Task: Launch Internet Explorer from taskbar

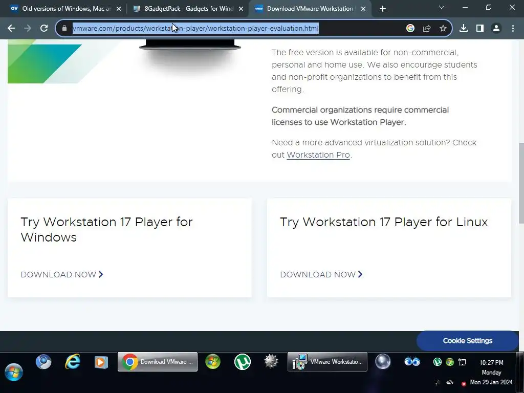Action: pyautogui.click(x=73, y=362)
